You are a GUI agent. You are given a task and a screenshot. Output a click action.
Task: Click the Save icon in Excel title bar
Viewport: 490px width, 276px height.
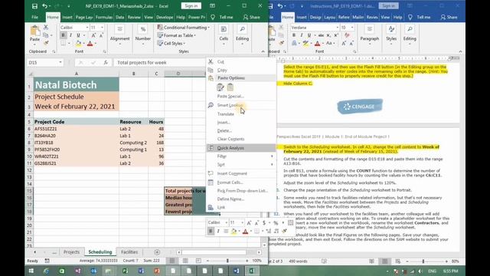[x=34, y=6]
